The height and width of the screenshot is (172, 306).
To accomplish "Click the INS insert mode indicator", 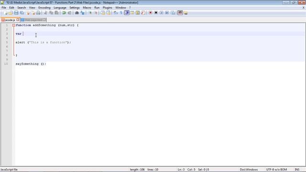I will coord(297,170).
